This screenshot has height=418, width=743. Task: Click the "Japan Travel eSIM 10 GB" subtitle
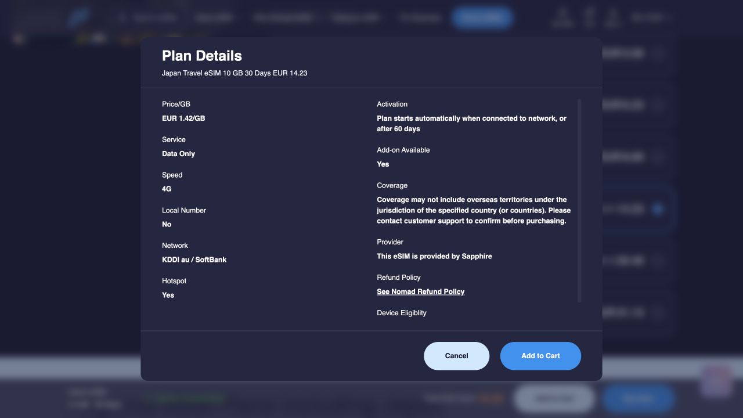pyautogui.click(x=235, y=73)
